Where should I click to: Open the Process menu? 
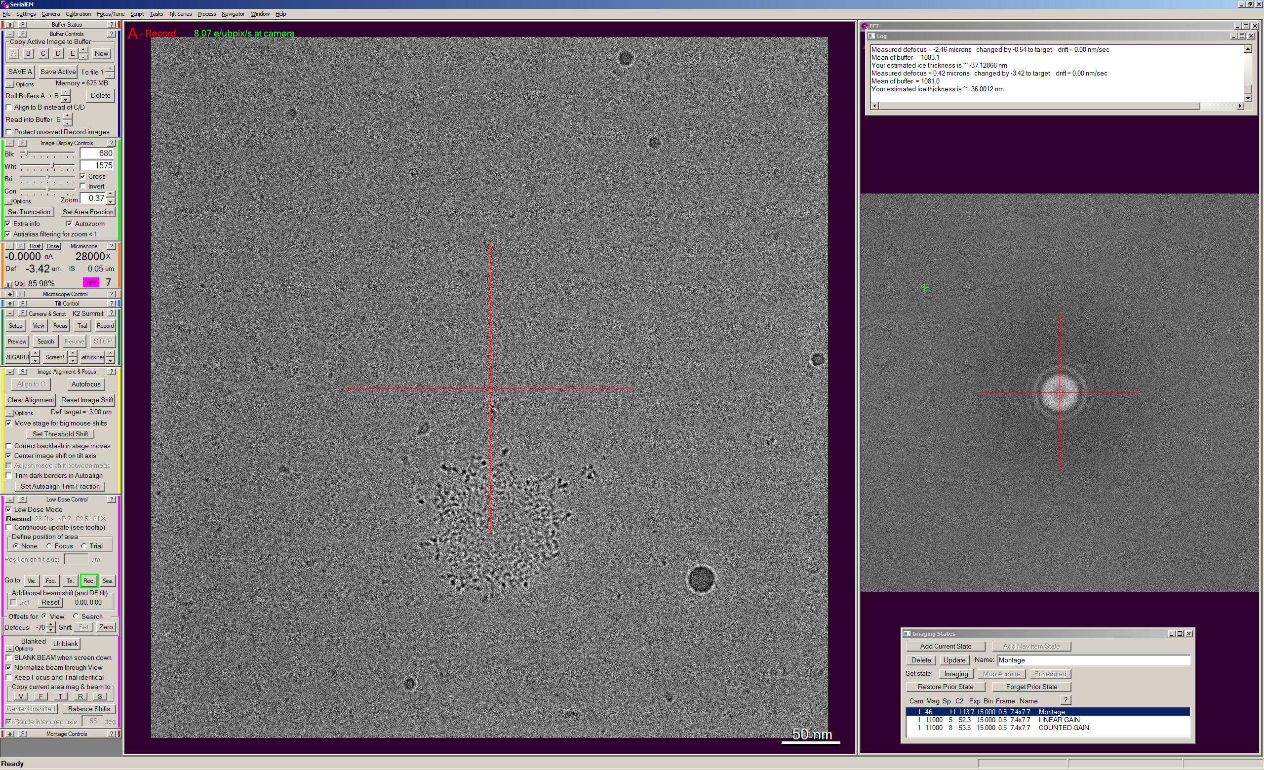(x=206, y=14)
